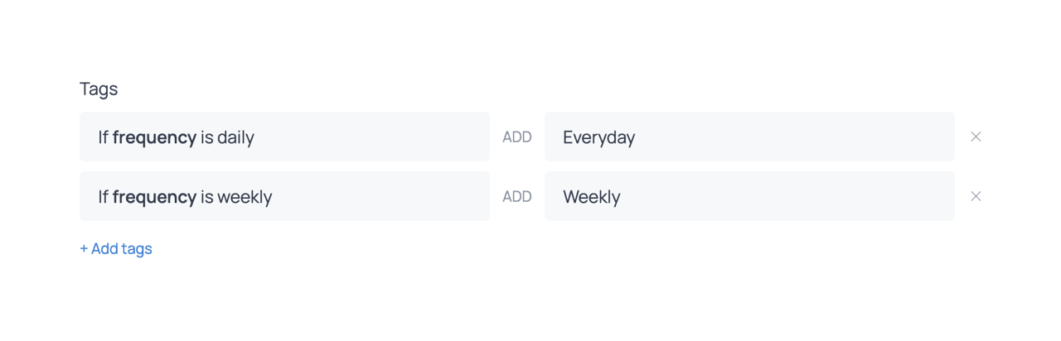1061x341 pixels.
Task: Click the word 'weekly' in second condition
Action: pos(245,197)
